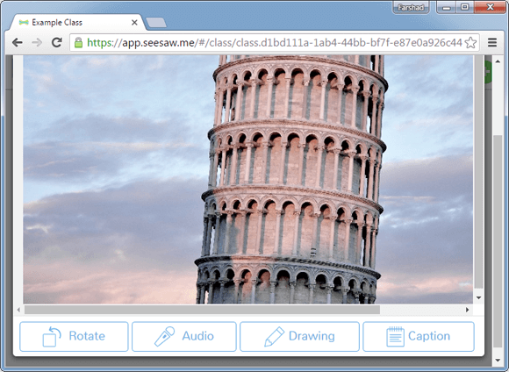
Task: Click the page scrollbar down arrow
Action: [x=498, y=360]
